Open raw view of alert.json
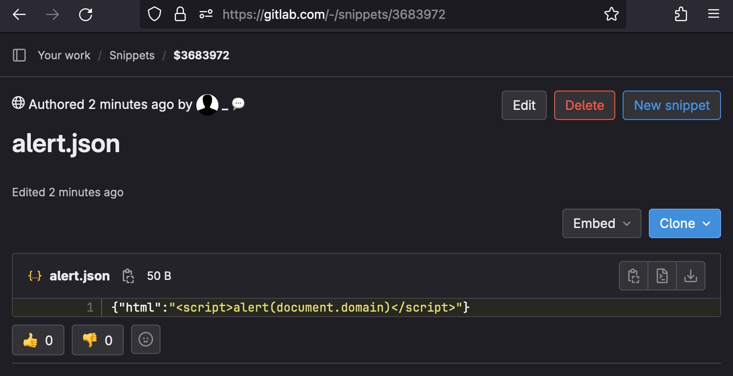The width and height of the screenshot is (733, 376). coord(662,276)
